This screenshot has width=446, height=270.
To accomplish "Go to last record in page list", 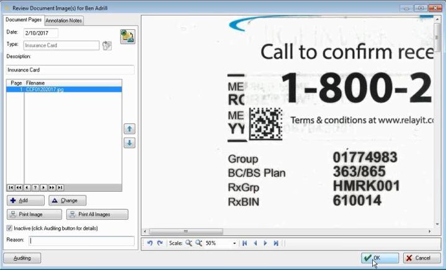I will (60, 187).
